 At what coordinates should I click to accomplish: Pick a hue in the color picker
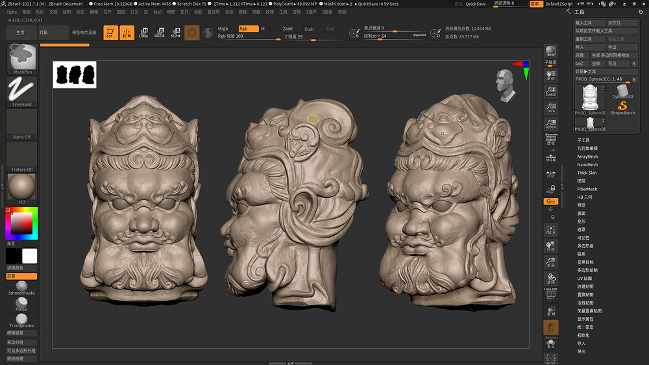click(x=21, y=223)
